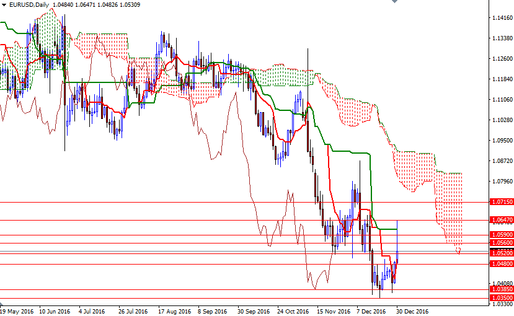Open the dropdown arrow beside EURUSD,Daily
Screen dimensions: 514x316
coord(4,4)
